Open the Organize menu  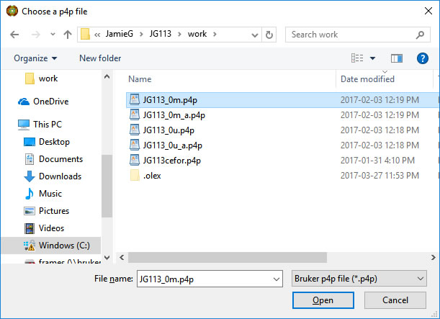coord(35,58)
